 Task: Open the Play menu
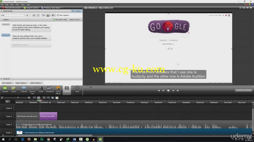coord(17,5)
